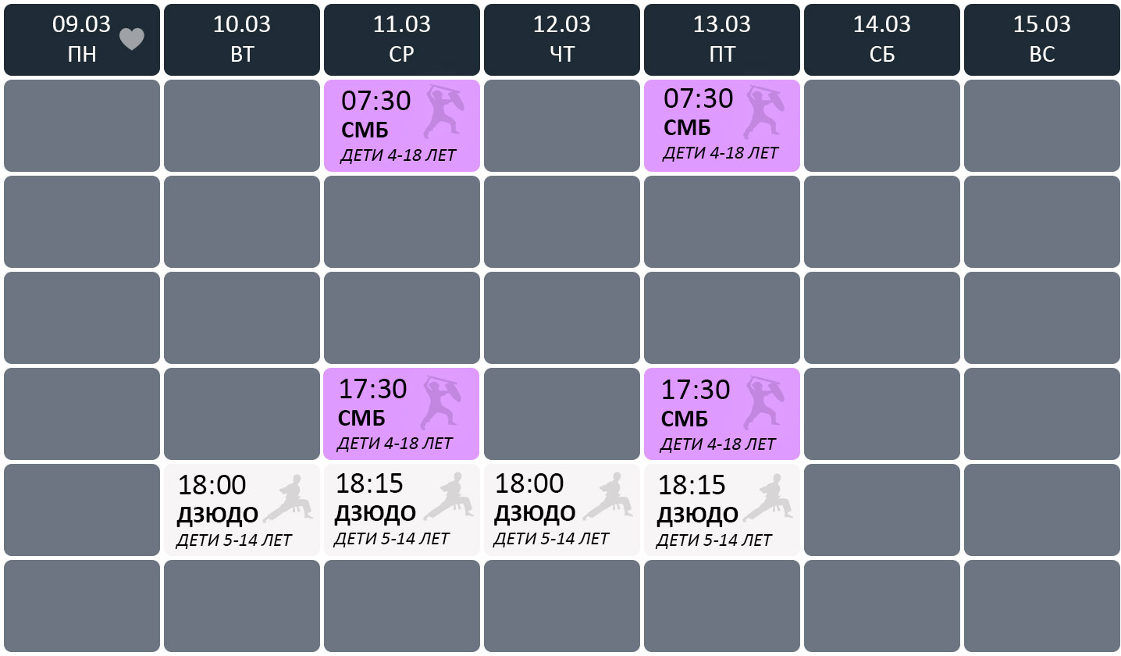
Task: Click the empty bottom slot under Sunday 15.03
Action: tap(1042, 606)
